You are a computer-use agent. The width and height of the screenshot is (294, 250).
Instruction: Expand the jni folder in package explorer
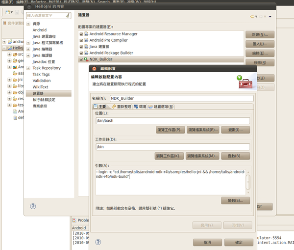tap(9, 80)
